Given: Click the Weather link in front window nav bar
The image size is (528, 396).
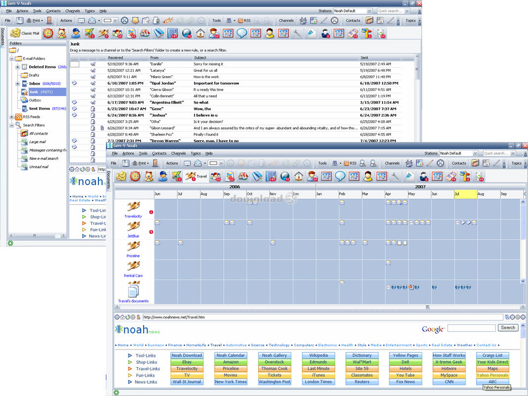Looking at the screenshot, I should tap(464, 345).
